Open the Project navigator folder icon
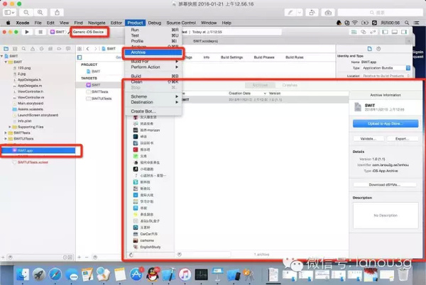The height and width of the screenshot is (285, 426). click(6, 49)
